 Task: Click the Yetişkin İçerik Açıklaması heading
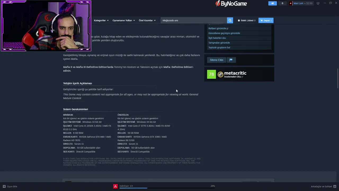tap(78, 83)
